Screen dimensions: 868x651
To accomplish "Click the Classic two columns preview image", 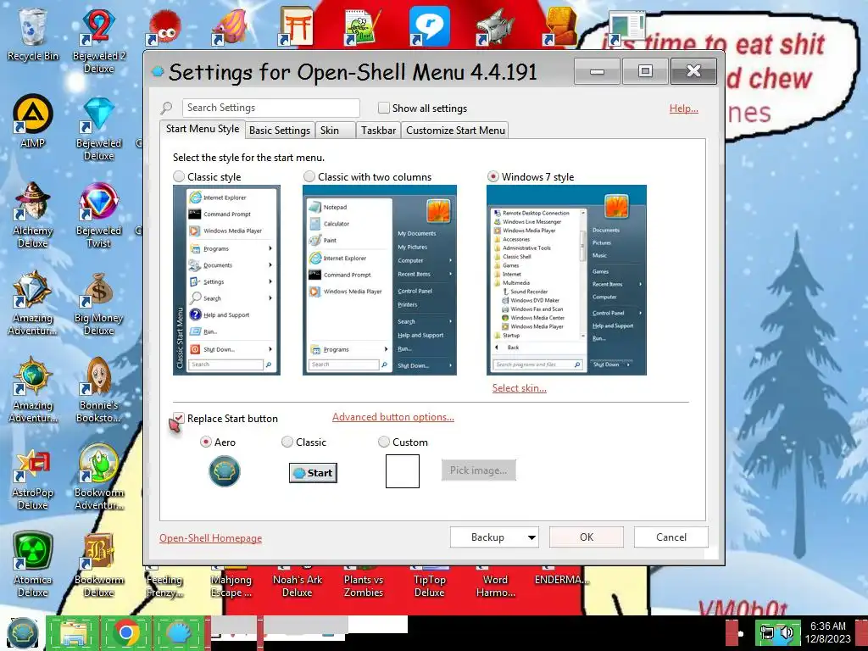I will point(379,280).
